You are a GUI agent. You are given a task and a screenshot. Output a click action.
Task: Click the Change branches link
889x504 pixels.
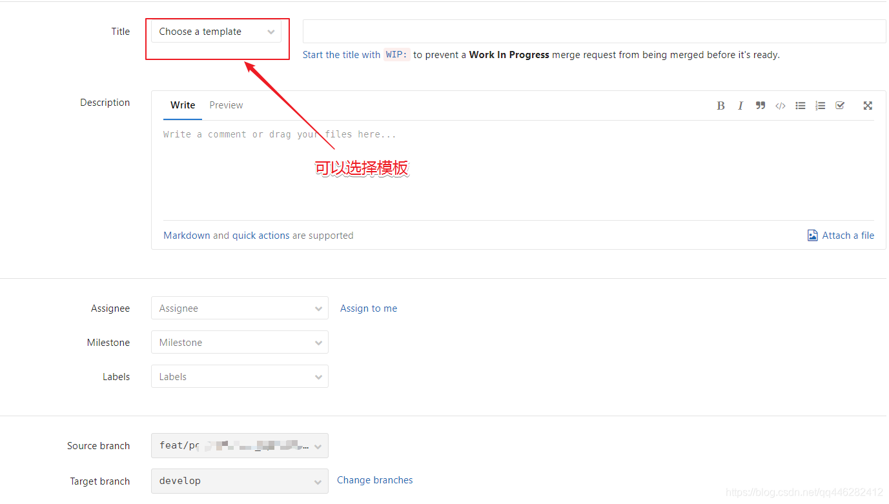point(375,480)
